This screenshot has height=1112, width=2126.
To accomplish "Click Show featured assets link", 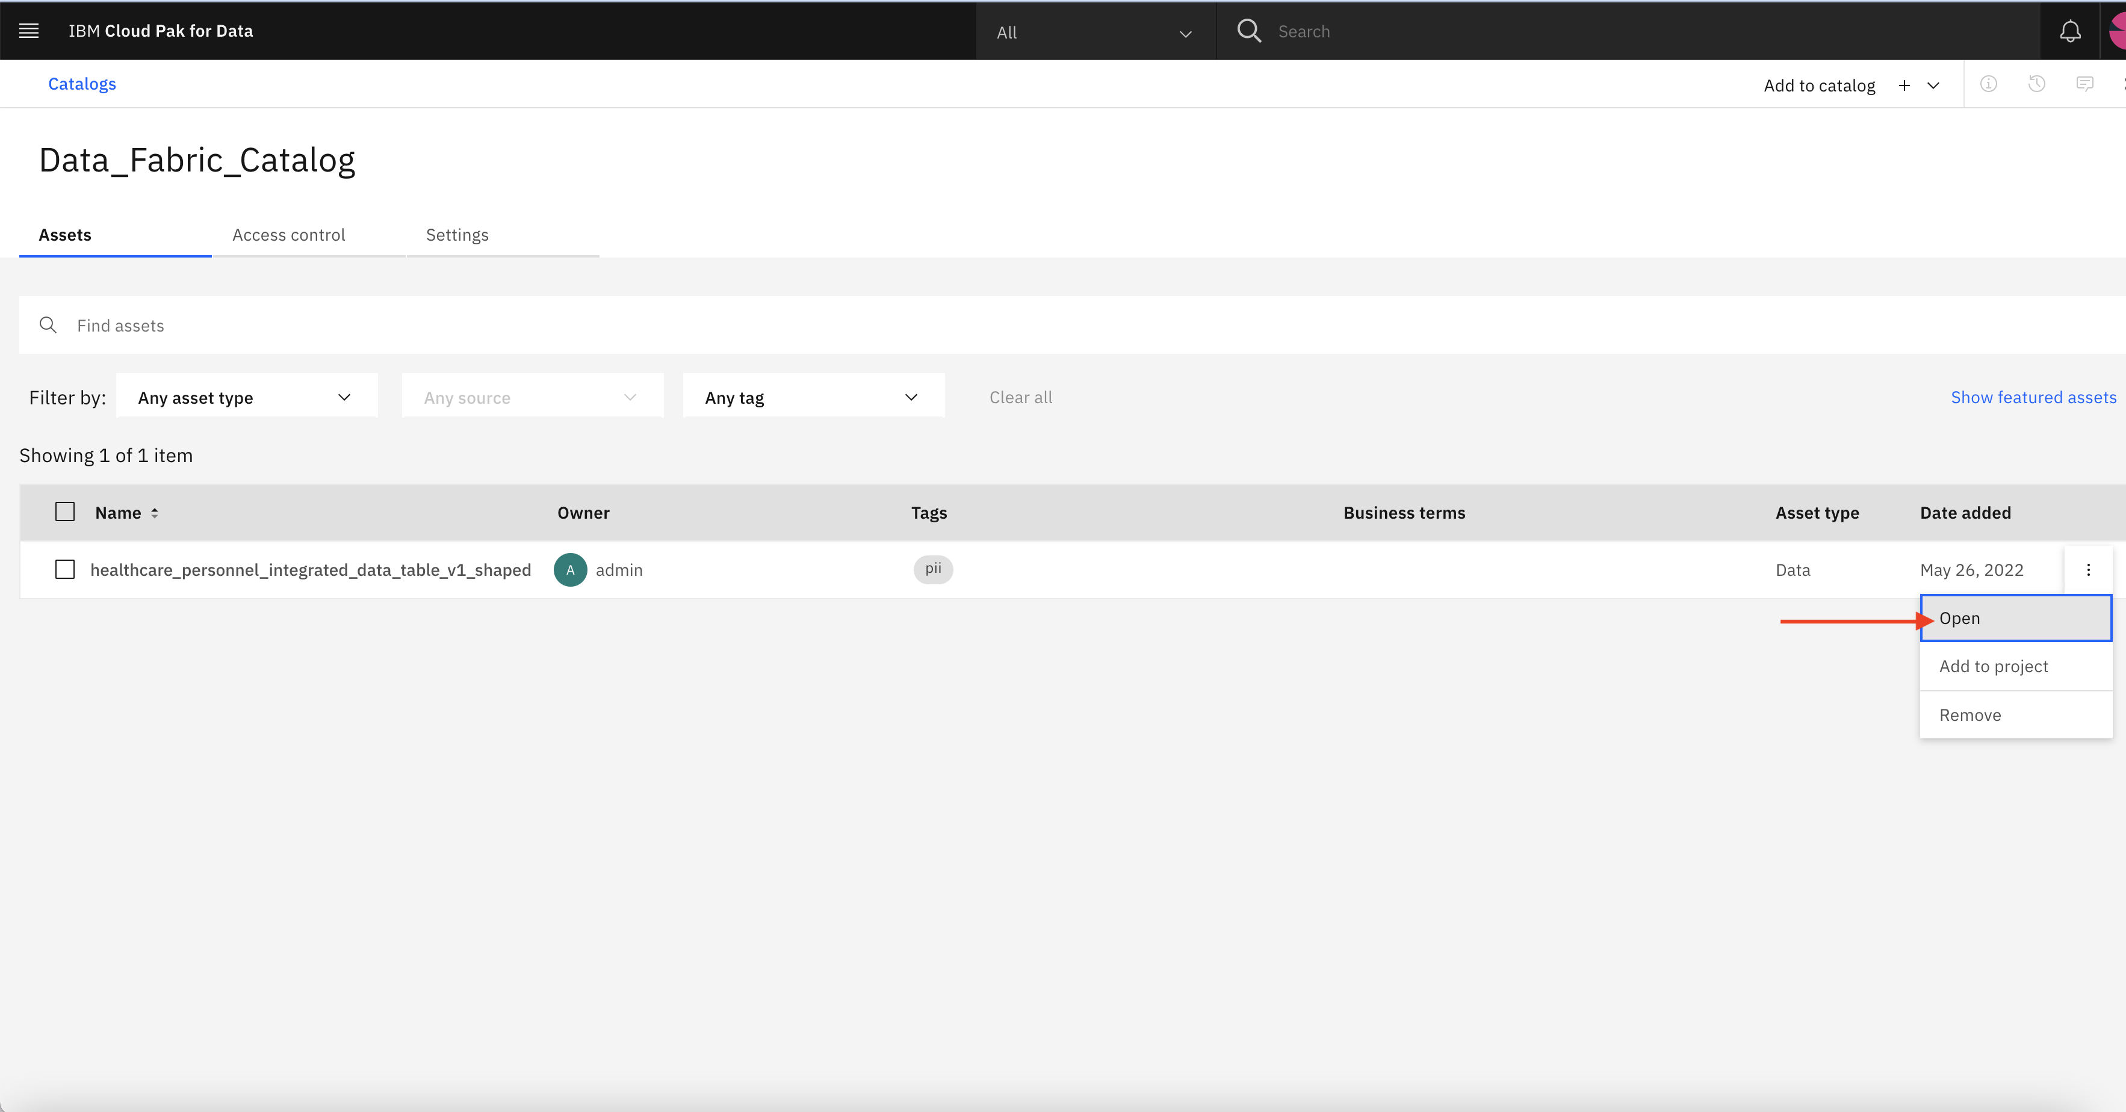I will [x=2033, y=398].
